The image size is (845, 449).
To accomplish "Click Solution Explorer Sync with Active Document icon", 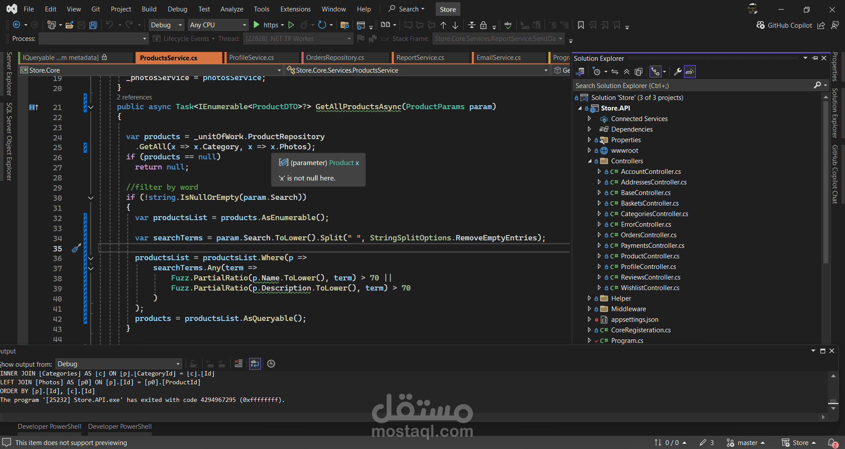I will point(615,72).
